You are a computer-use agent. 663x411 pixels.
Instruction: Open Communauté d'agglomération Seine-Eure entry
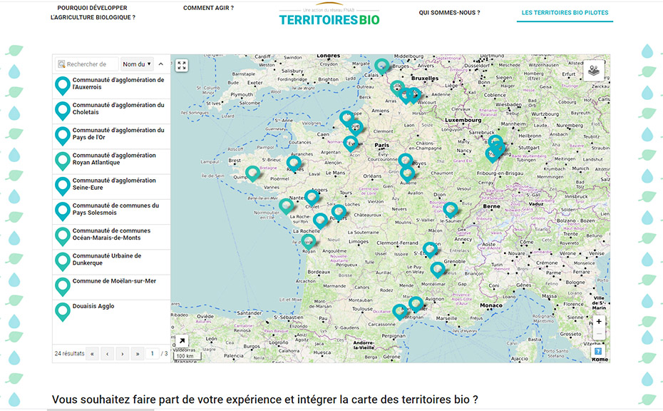(x=111, y=187)
